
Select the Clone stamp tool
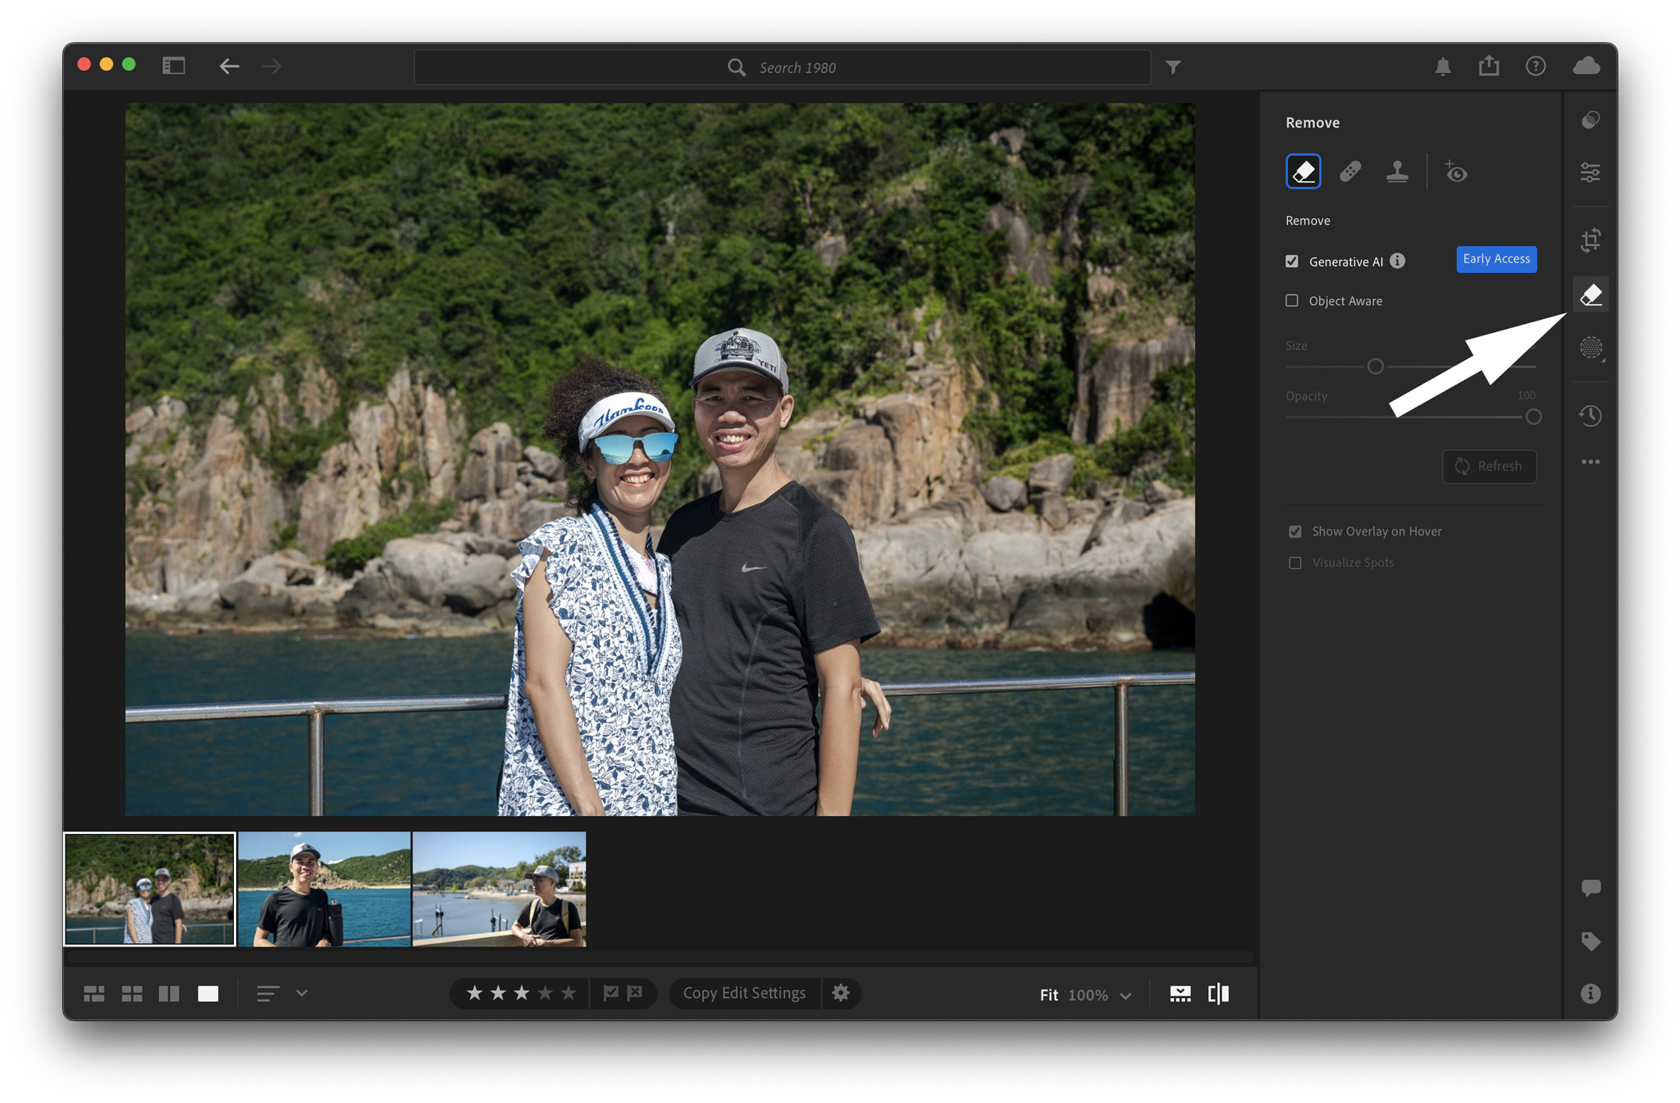coord(1397,172)
